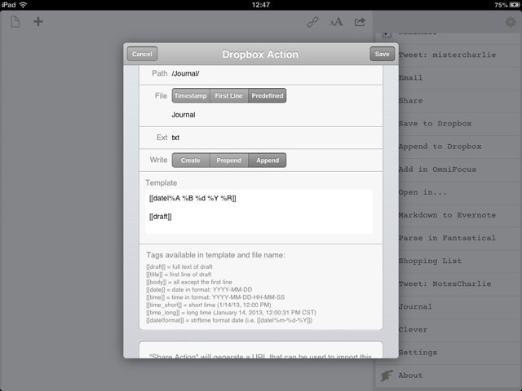Select First Line file naming option
The width and height of the screenshot is (522, 391).
click(x=228, y=96)
